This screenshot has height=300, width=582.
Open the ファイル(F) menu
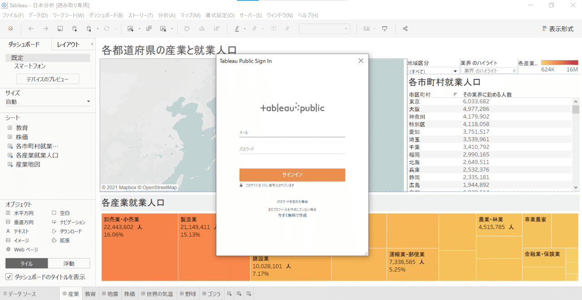[x=13, y=15]
